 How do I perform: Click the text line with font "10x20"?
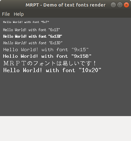(x=52, y=70)
